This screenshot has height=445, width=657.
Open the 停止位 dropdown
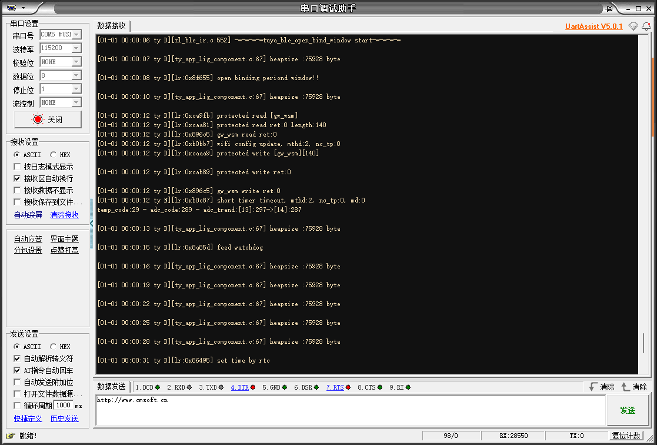click(76, 89)
